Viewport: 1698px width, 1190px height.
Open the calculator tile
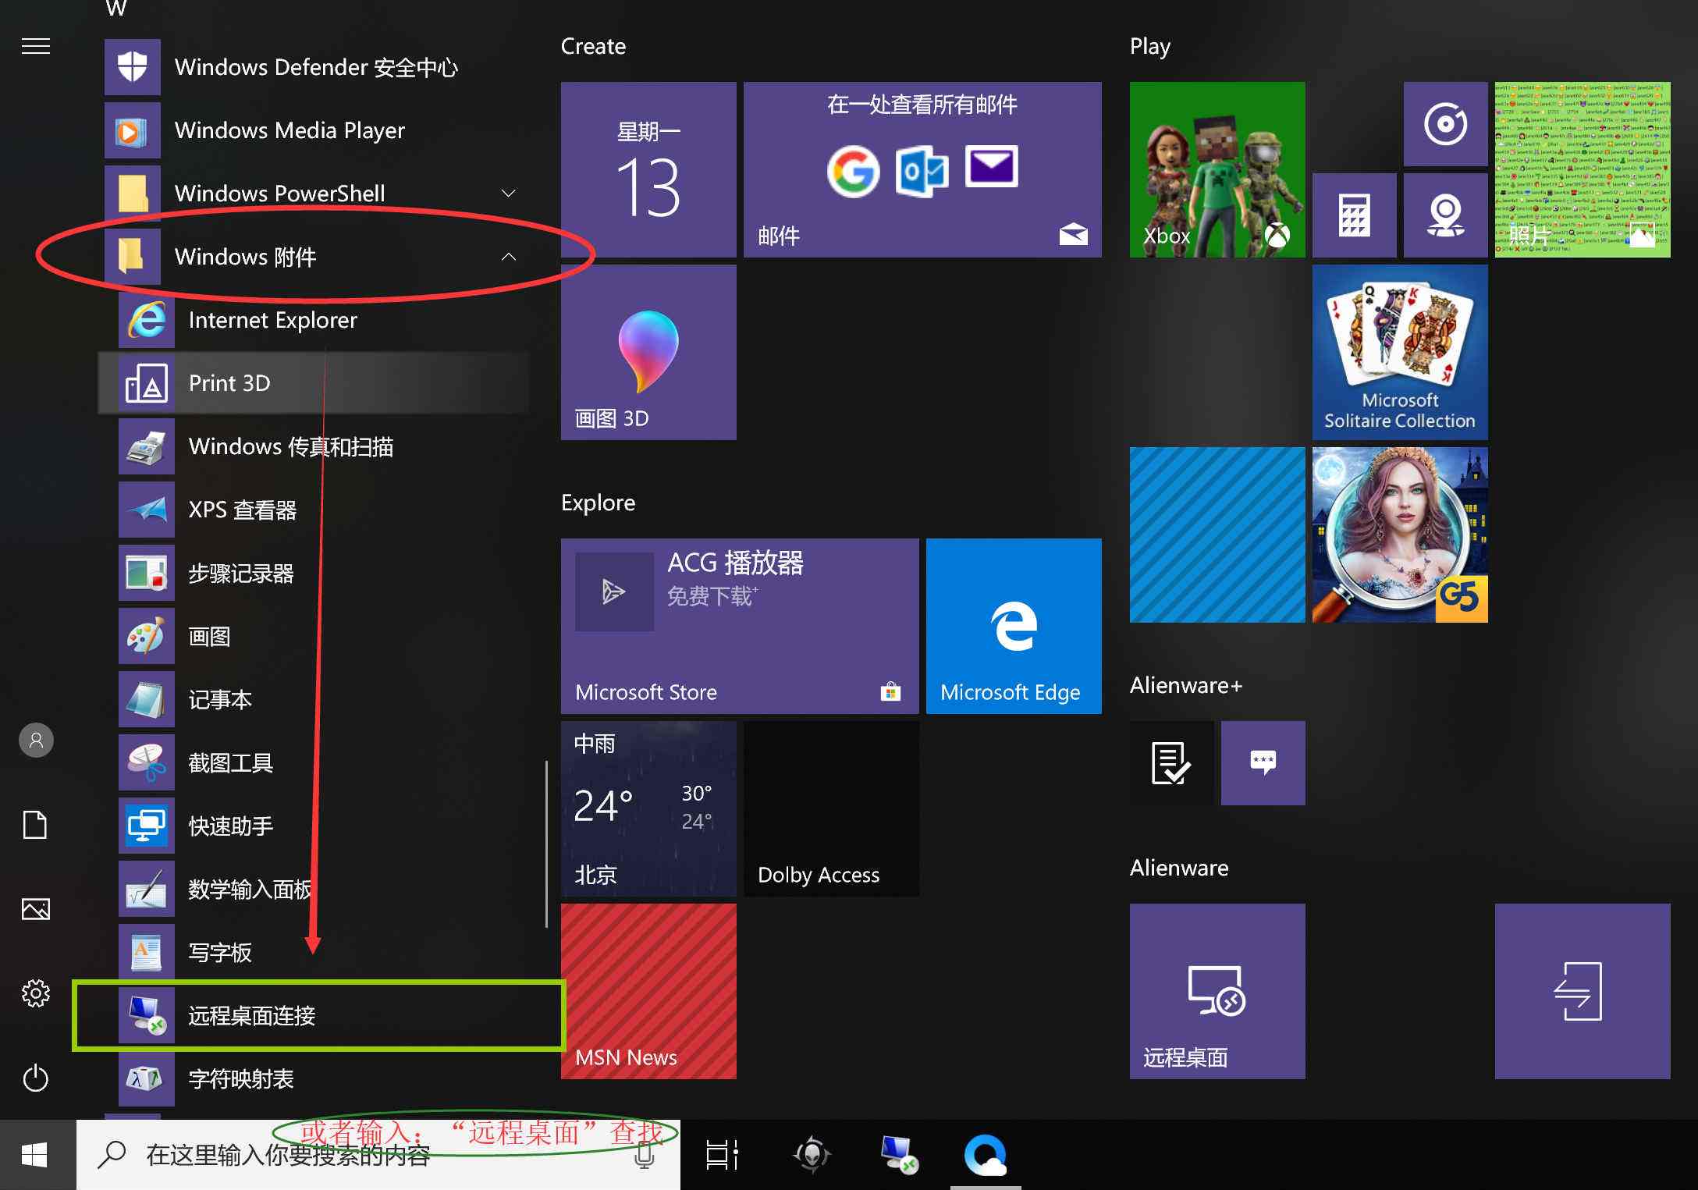point(1354,215)
